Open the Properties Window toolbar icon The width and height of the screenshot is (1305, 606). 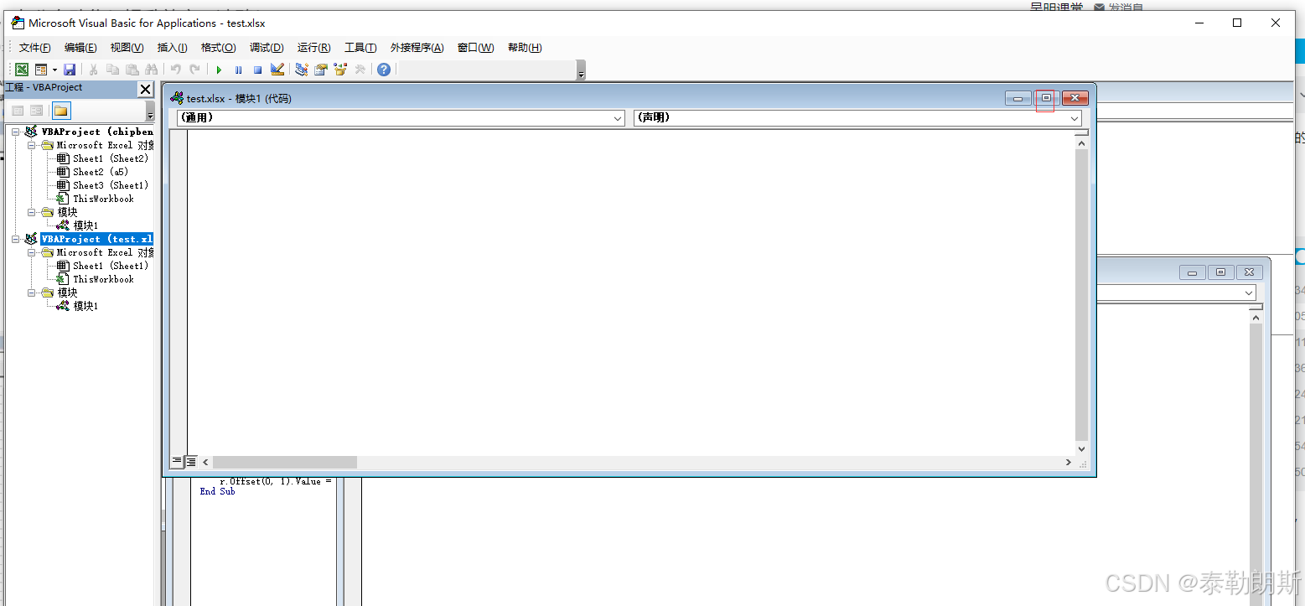[321, 70]
